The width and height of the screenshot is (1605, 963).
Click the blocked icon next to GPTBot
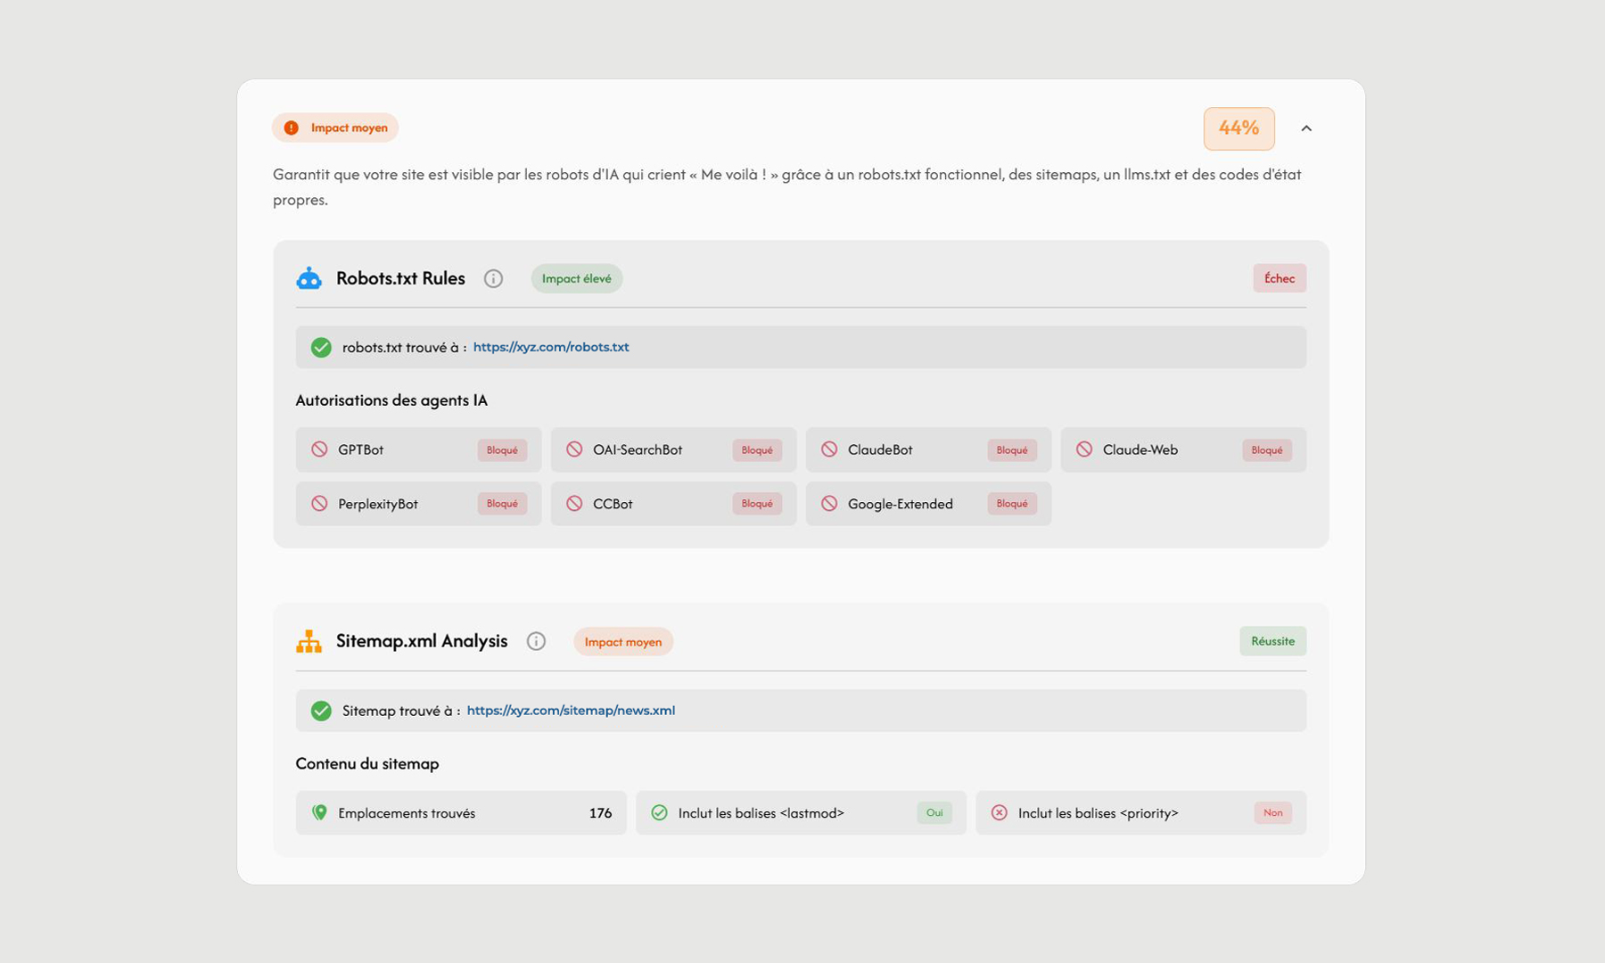tap(319, 449)
